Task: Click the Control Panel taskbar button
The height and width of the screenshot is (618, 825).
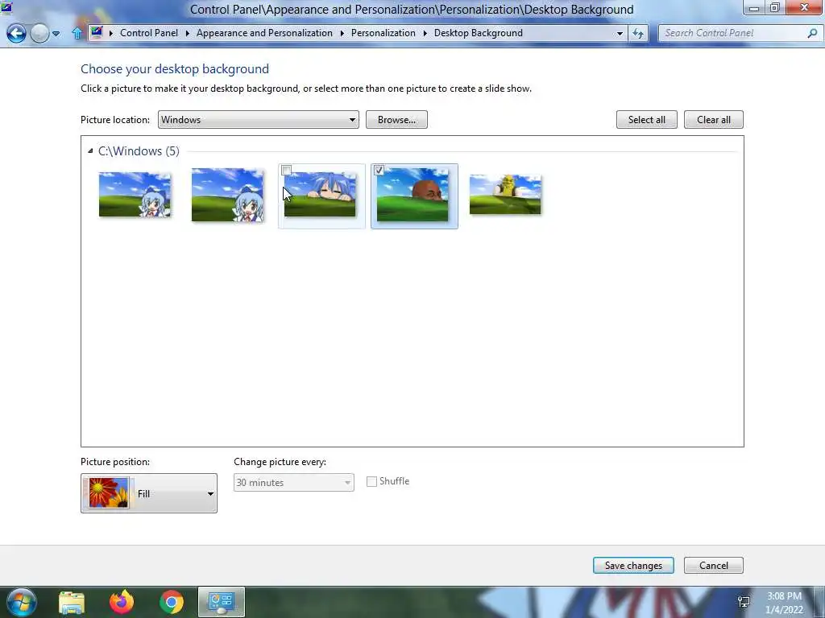Action: click(x=222, y=602)
